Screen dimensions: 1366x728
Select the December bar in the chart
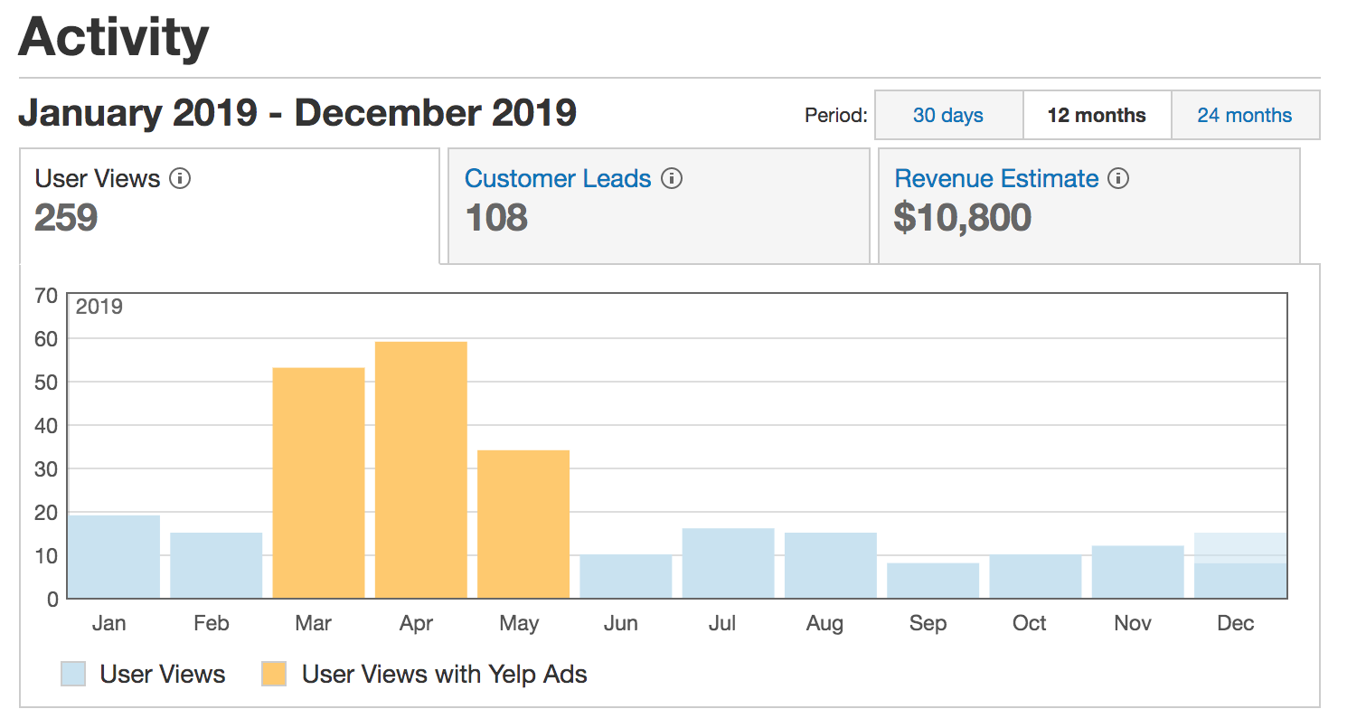pos(1240,568)
